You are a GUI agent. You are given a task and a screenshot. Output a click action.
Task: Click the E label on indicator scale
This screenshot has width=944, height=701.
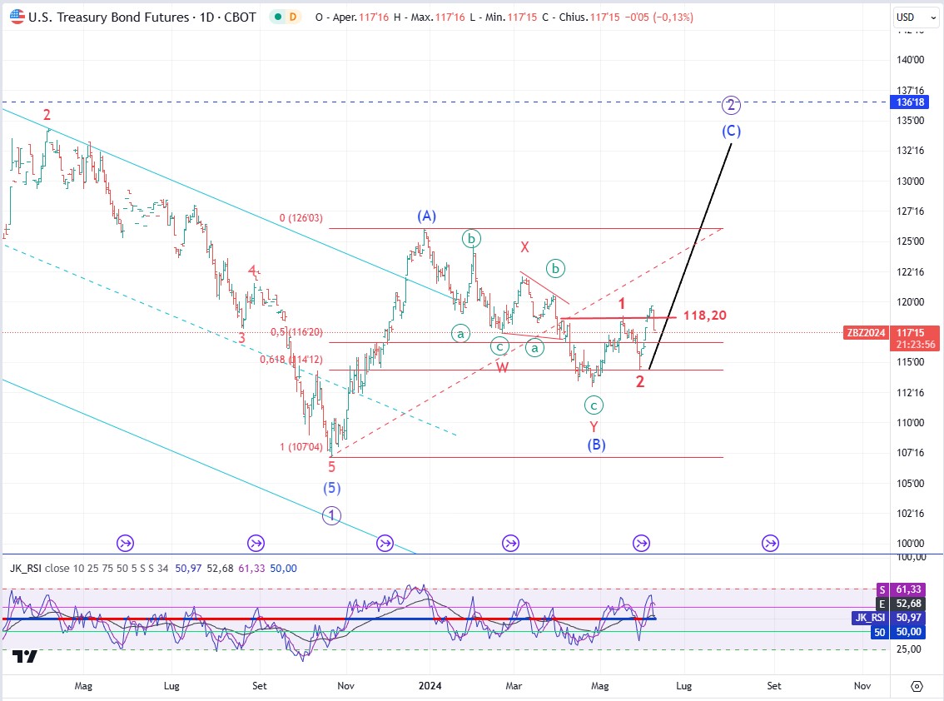coord(882,604)
